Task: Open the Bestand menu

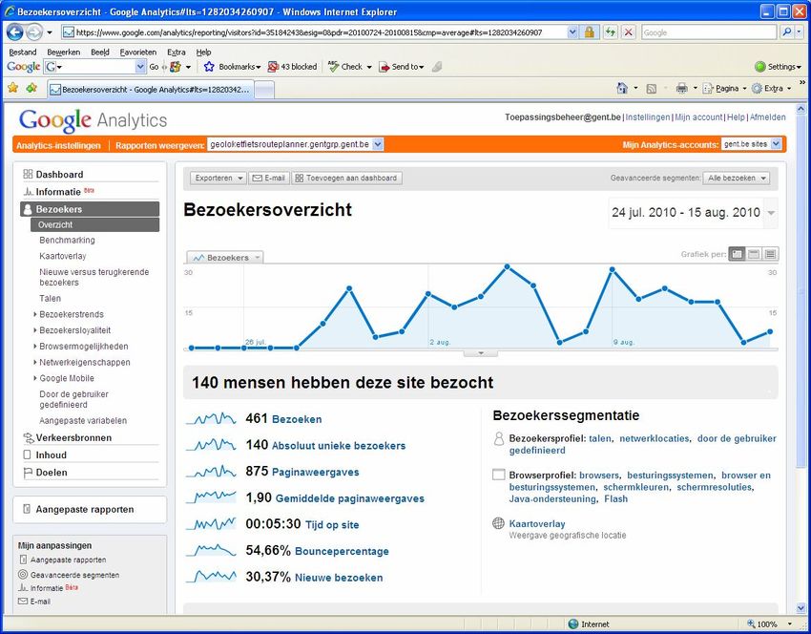Action: coord(23,53)
